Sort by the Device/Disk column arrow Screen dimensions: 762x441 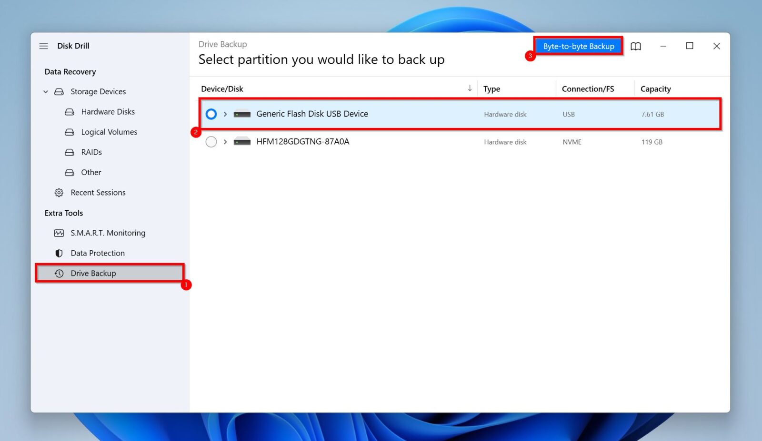(x=470, y=88)
